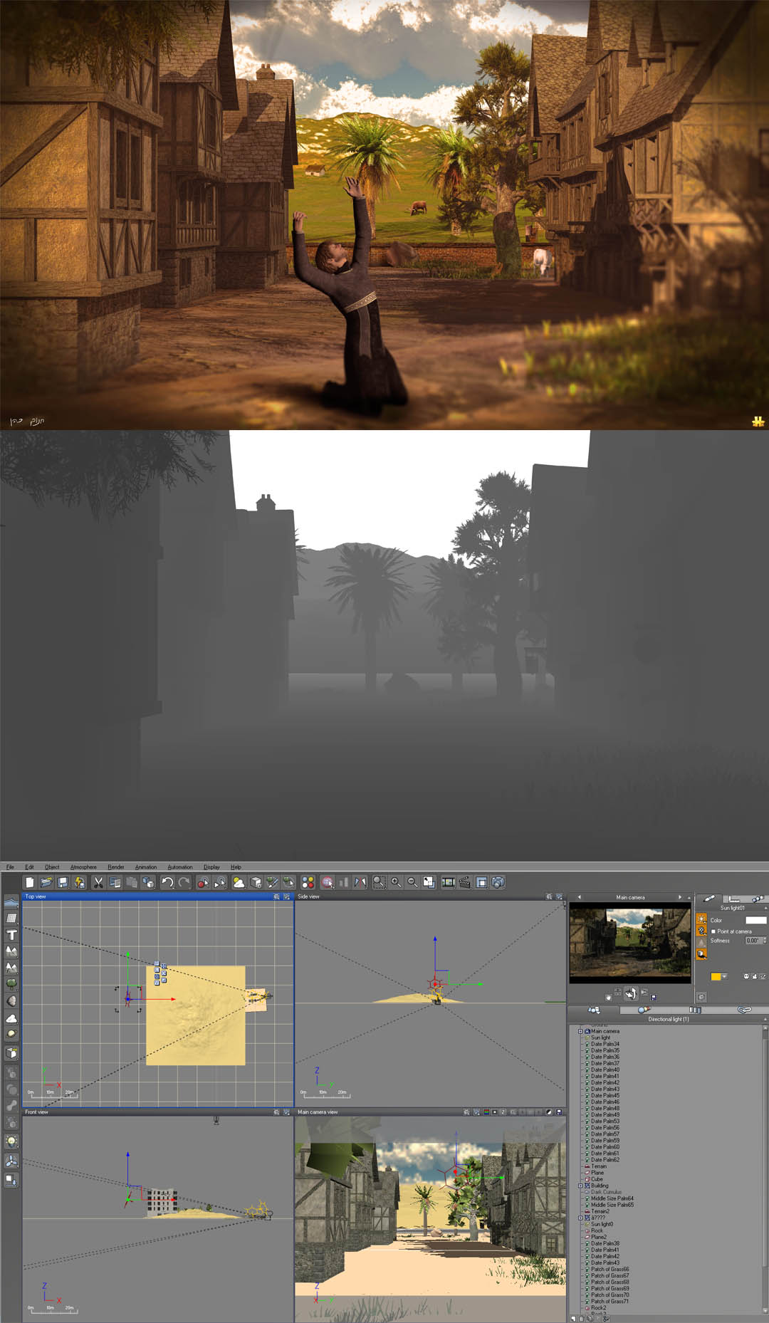The image size is (769, 1323).
Task: Open the Automation menu
Action: [180, 867]
